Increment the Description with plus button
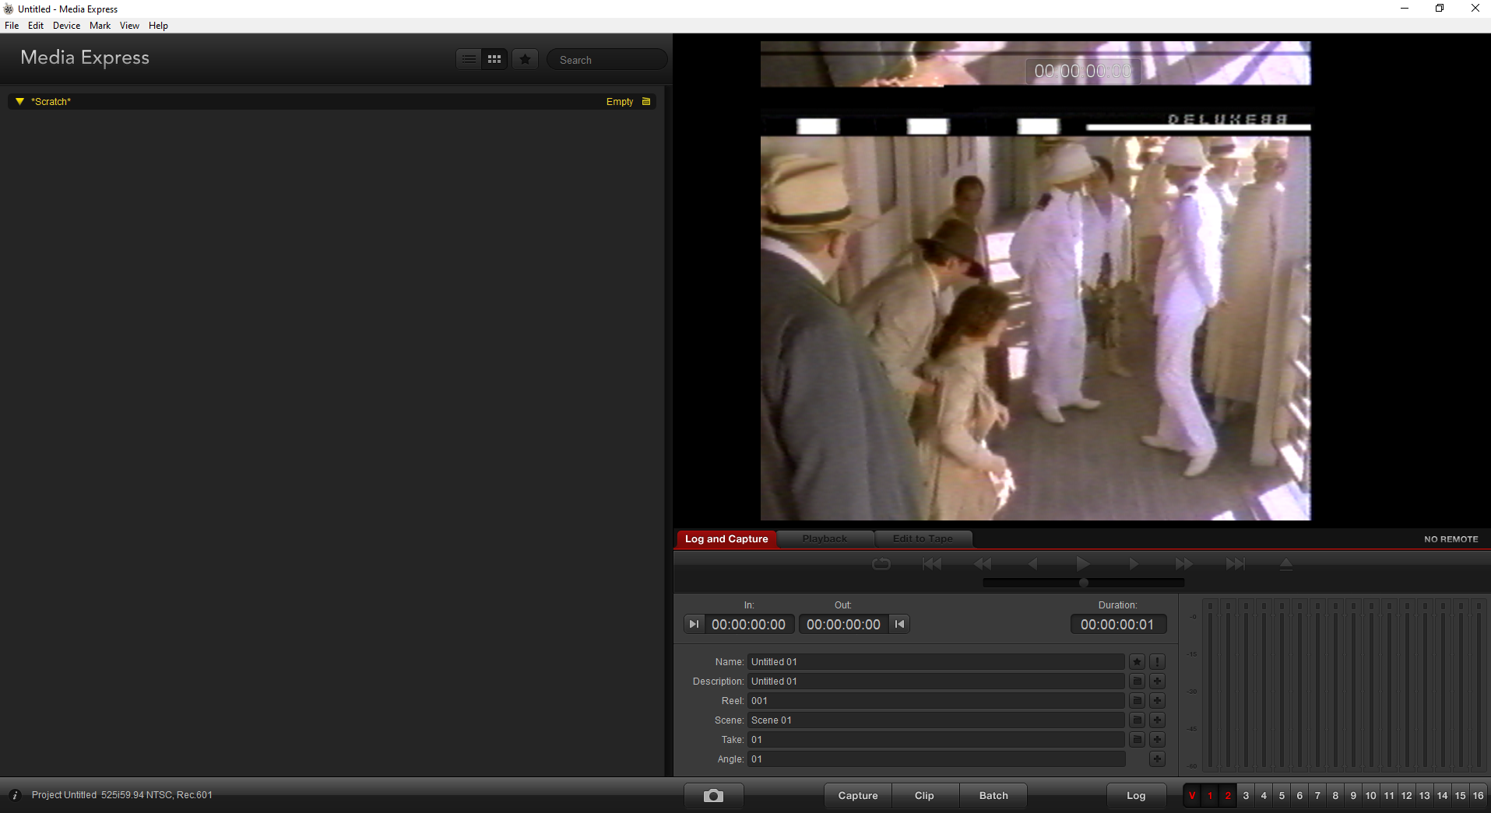This screenshot has height=813, width=1491. pyautogui.click(x=1158, y=682)
